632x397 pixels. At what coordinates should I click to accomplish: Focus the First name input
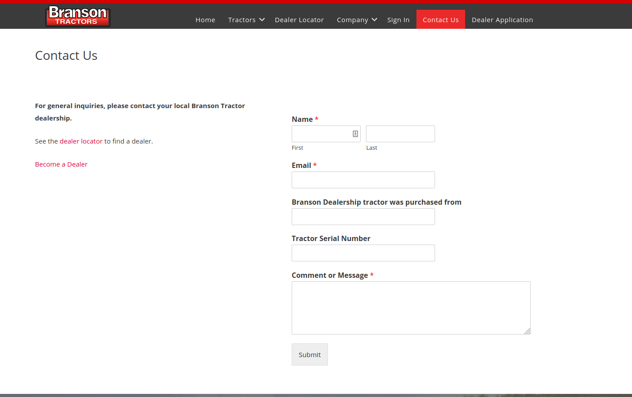tap(326, 134)
